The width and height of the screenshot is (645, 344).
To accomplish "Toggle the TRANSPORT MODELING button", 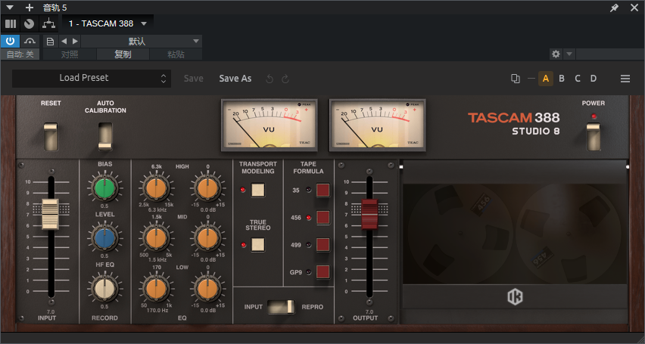I will tap(258, 190).
